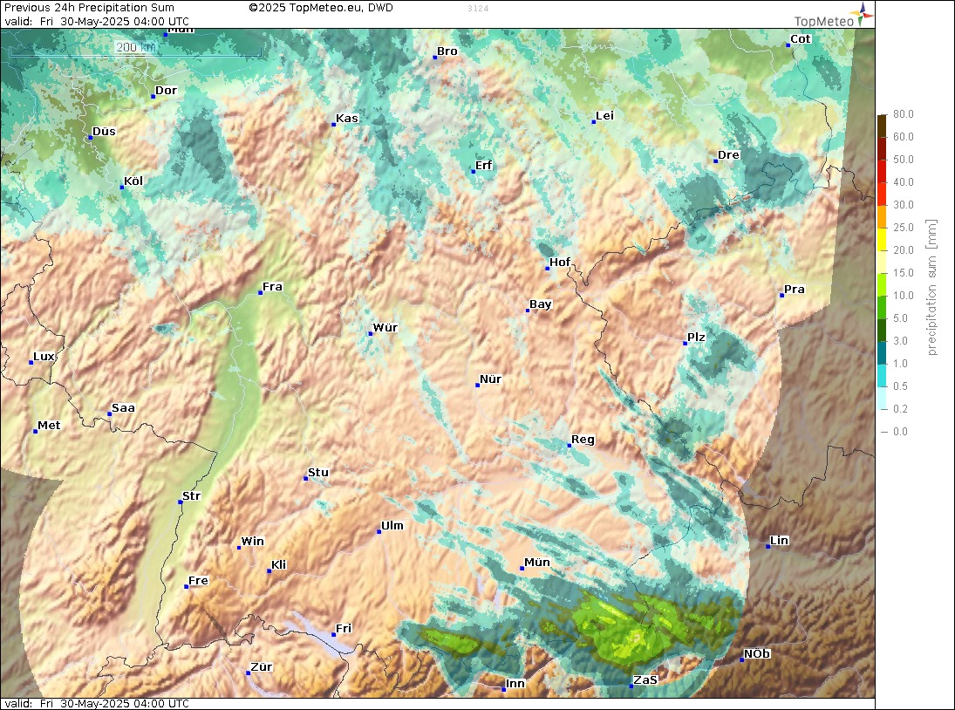Select the 5.0 legend value

900,318
